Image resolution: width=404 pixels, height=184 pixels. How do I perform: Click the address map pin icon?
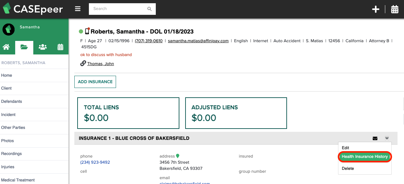click(177, 156)
